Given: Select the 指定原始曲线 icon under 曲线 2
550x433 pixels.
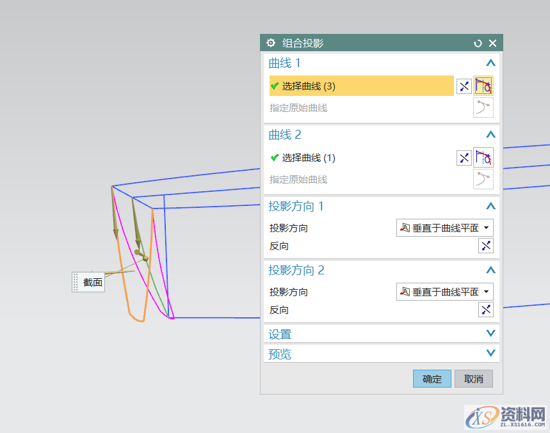Looking at the screenshot, I should (x=483, y=179).
